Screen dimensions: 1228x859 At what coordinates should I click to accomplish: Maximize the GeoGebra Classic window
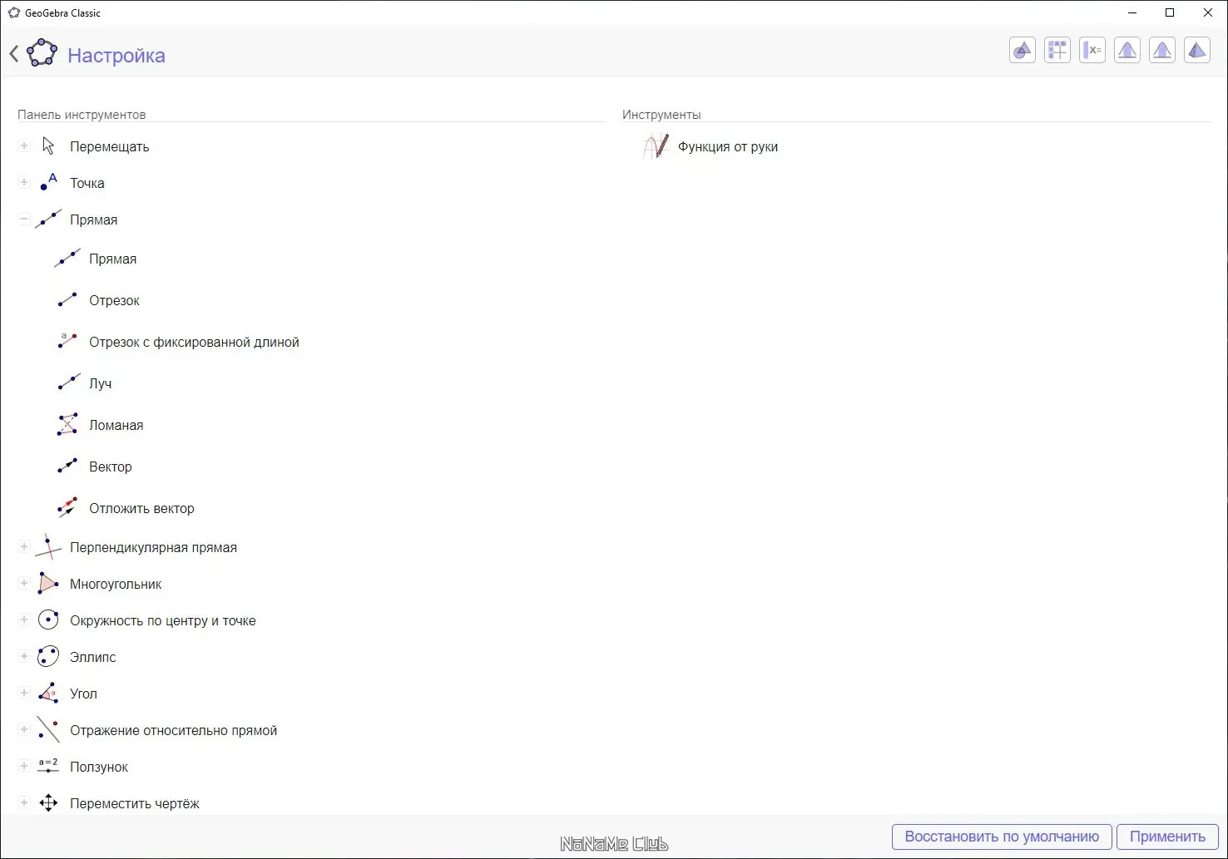tap(1170, 12)
